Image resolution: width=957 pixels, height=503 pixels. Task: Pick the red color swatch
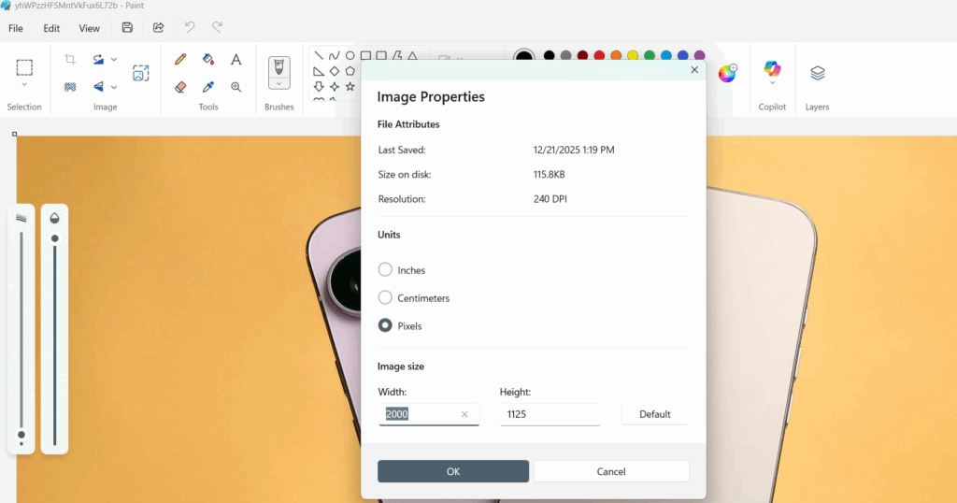[599, 56]
